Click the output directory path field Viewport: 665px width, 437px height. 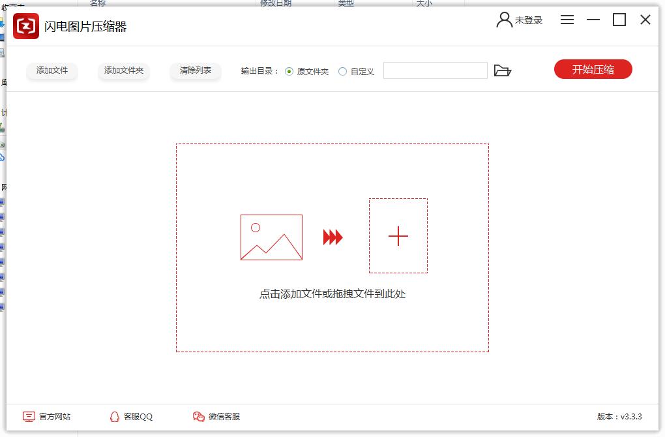[435, 70]
